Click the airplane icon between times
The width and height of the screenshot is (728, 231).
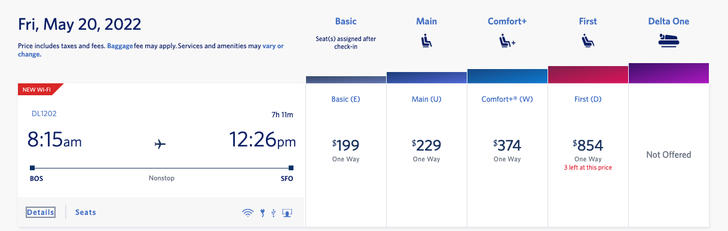(x=160, y=143)
